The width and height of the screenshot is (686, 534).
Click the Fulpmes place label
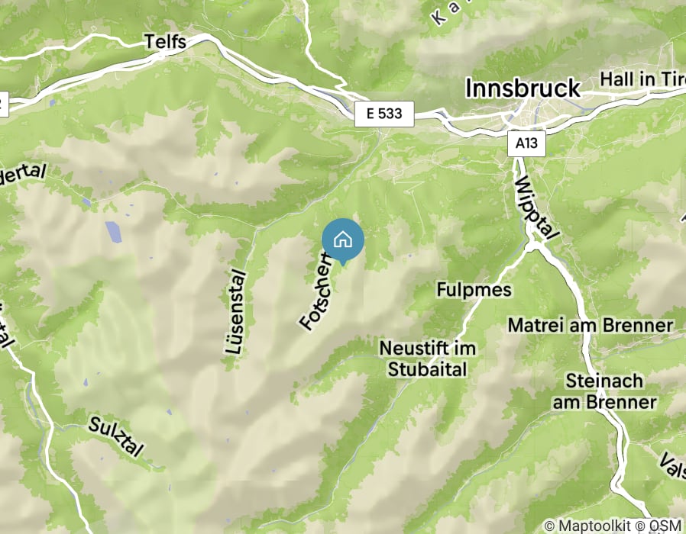pos(474,290)
